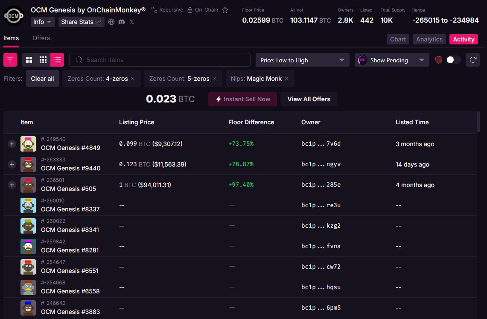The height and width of the screenshot is (319, 487).
Task: Switch to large grid view
Action: pyautogui.click(x=29, y=60)
